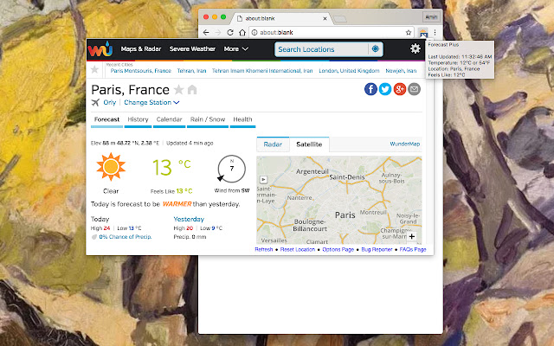Screen dimensions: 554x346
Task: Click the favorites star beside Recent Cities
Action: (94, 69)
